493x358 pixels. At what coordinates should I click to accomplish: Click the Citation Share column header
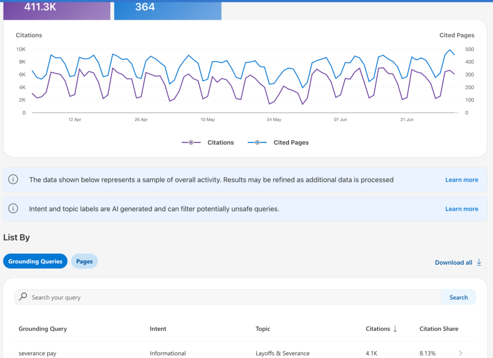pos(439,329)
